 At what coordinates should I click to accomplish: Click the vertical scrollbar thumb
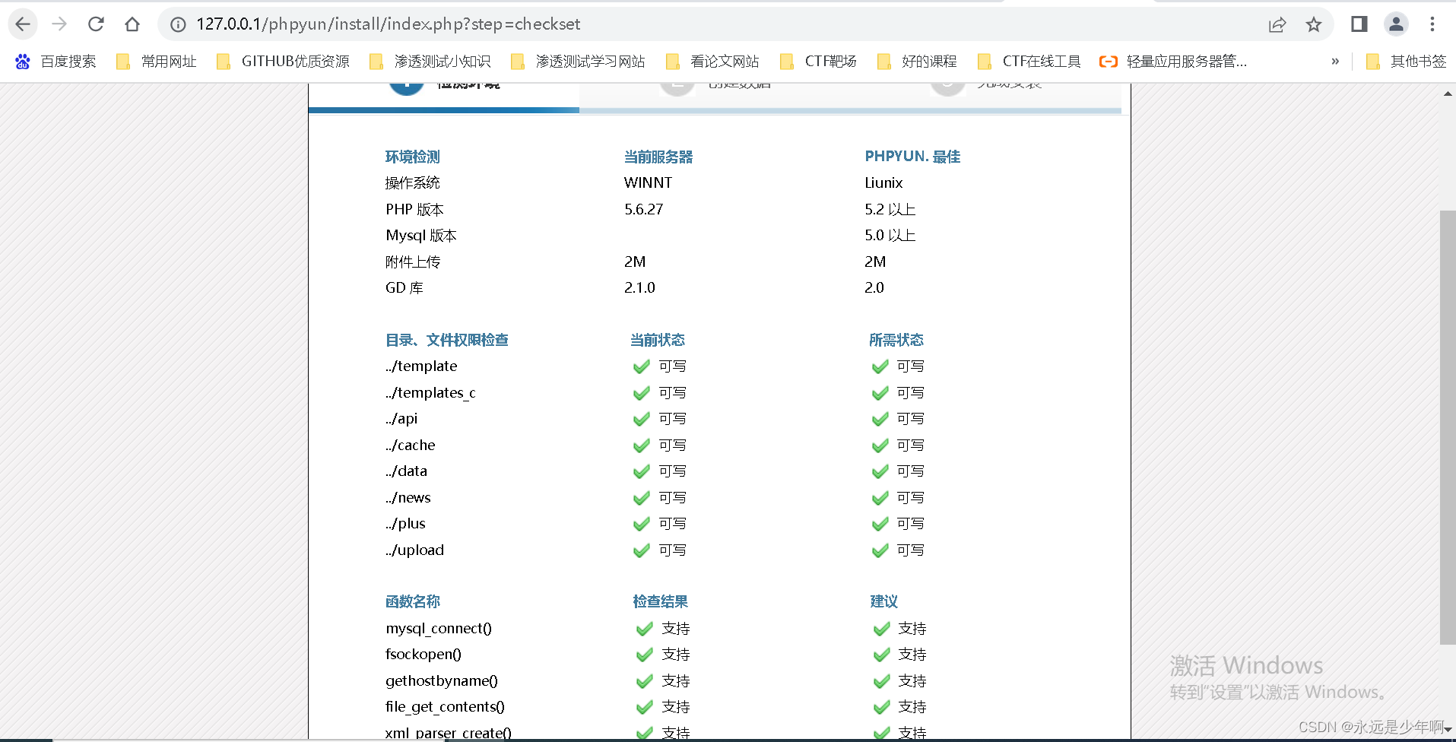click(x=1447, y=427)
